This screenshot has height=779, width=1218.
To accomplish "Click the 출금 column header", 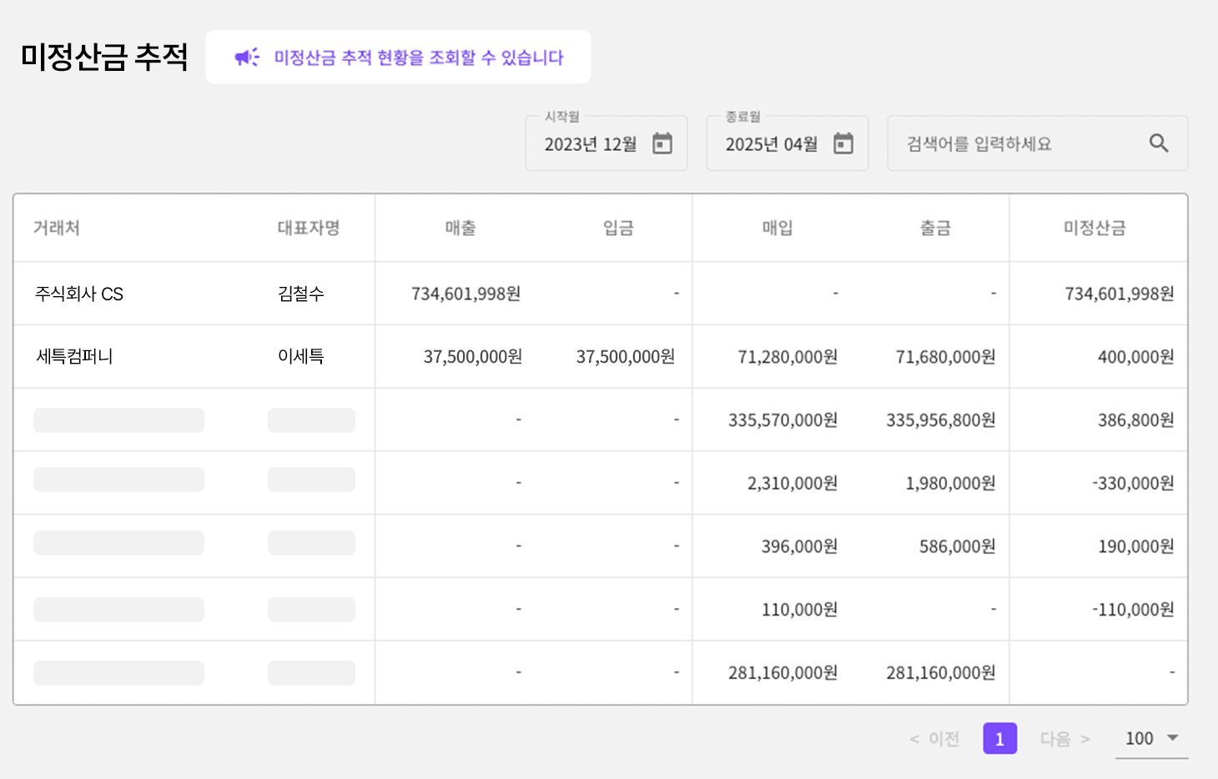I will (x=935, y=228).
